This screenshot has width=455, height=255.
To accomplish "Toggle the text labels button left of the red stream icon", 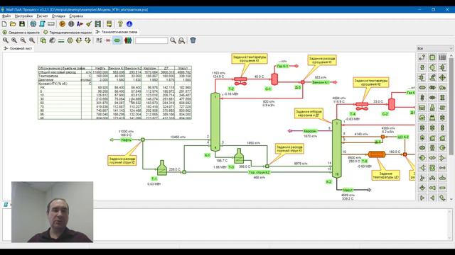I will (x=99, y=40).
